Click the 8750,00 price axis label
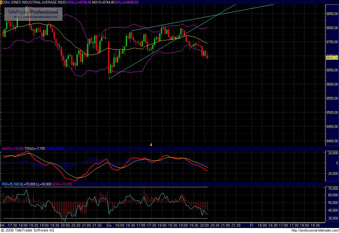Screen dimensions: 339x233 pos(332,42)
